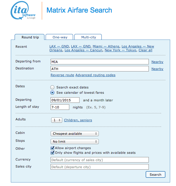
Task: Open the Stops dropdown showing No limit
Action: click(75, 141)
